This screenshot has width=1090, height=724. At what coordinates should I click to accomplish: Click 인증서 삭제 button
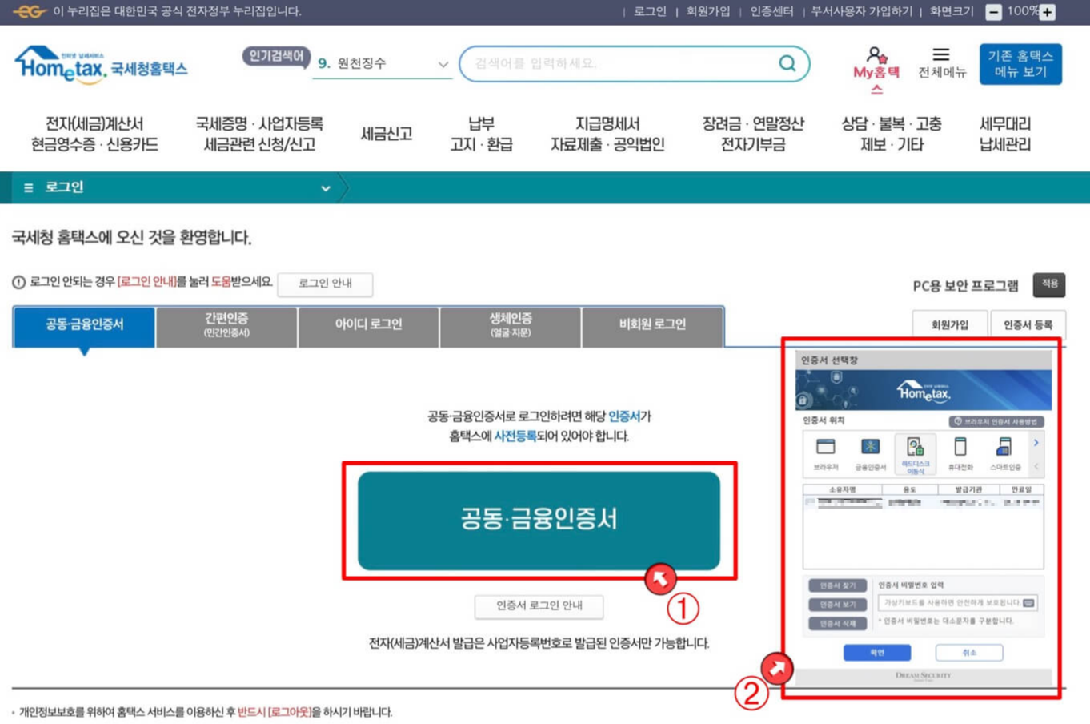click(837, 624)
